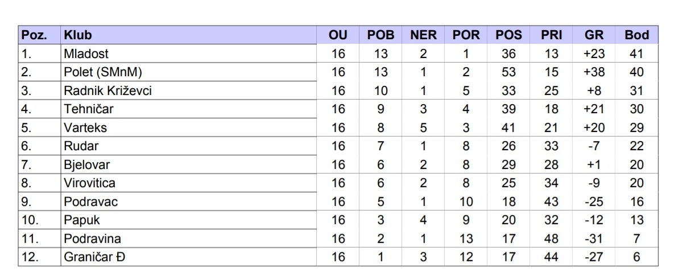The image size is (683, 277).
Task: Click the POS column header
Action: (508, 35)
